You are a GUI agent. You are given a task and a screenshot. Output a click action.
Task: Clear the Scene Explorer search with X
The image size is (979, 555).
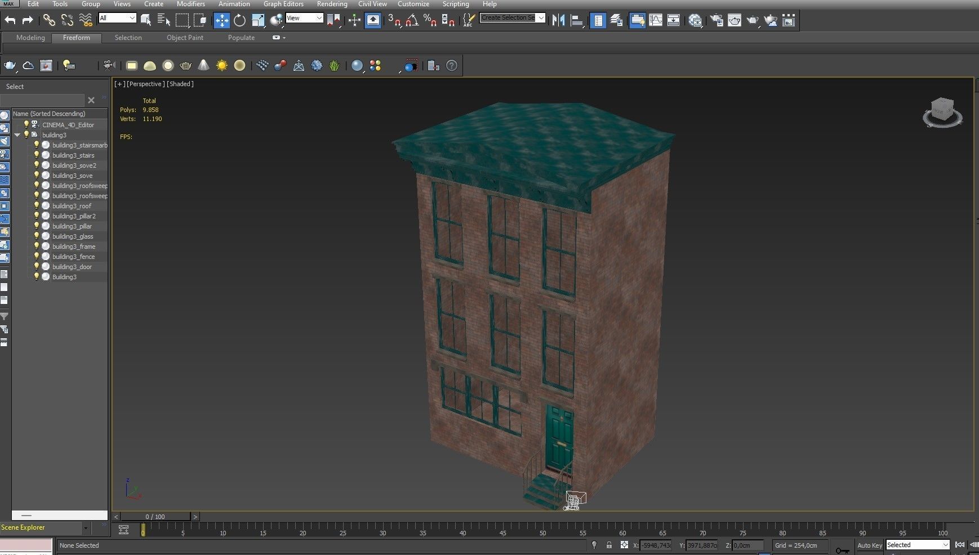[x=91, y=100]
